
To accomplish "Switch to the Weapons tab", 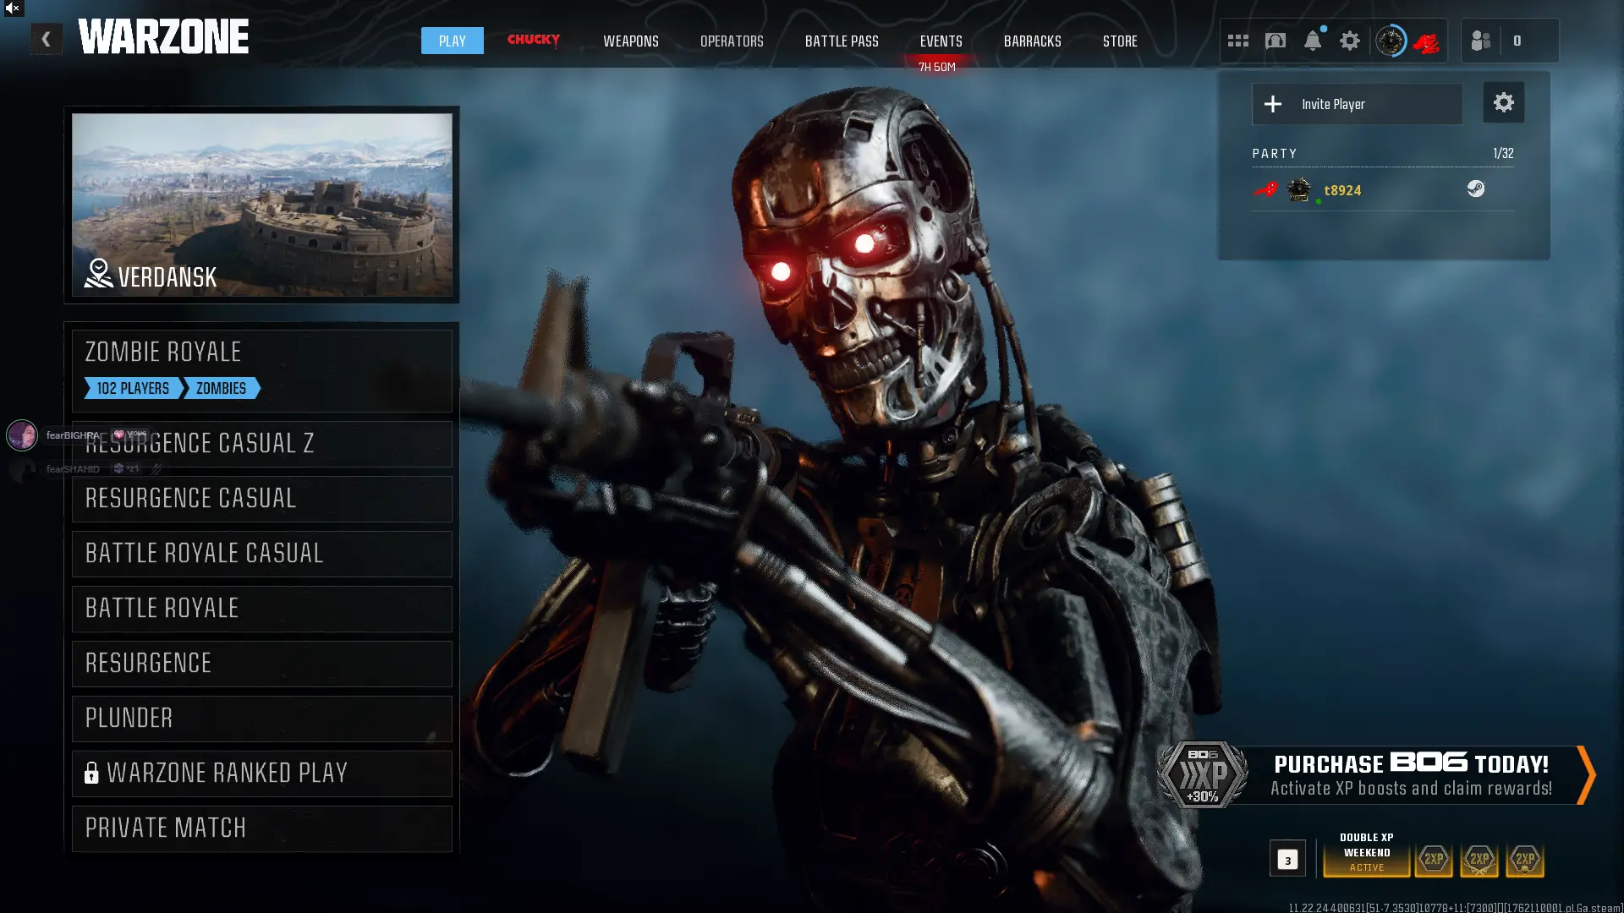I will click(630, 41).
